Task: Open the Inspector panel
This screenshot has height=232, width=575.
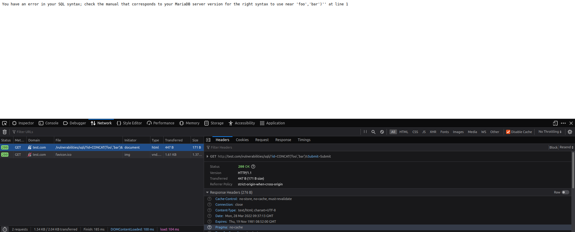Action: click(23, 123)
